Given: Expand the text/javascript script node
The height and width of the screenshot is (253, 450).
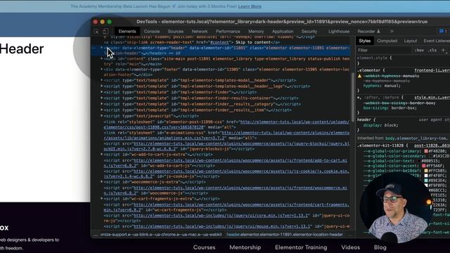Looking at the screenshot, I should pyautogui.click(x=101, y=116).
